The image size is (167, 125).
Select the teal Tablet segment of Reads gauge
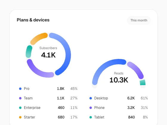[143, 82]
